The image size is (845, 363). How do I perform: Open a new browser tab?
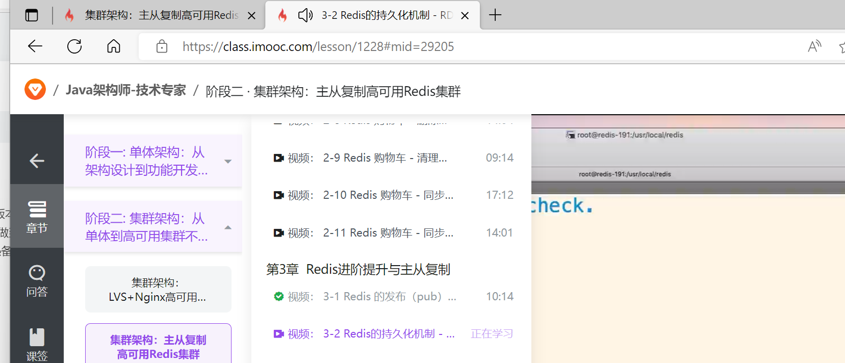pyautogui.click(x=495, y=15)
